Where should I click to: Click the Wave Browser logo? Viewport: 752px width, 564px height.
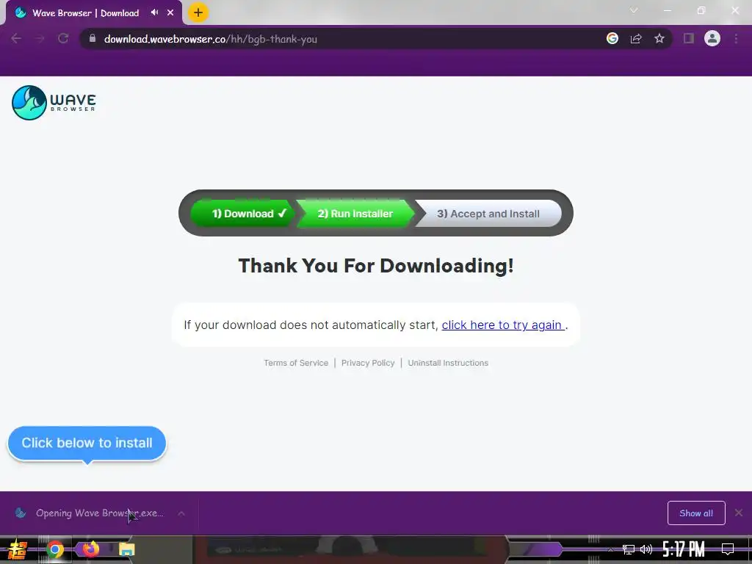pos(54,102)
